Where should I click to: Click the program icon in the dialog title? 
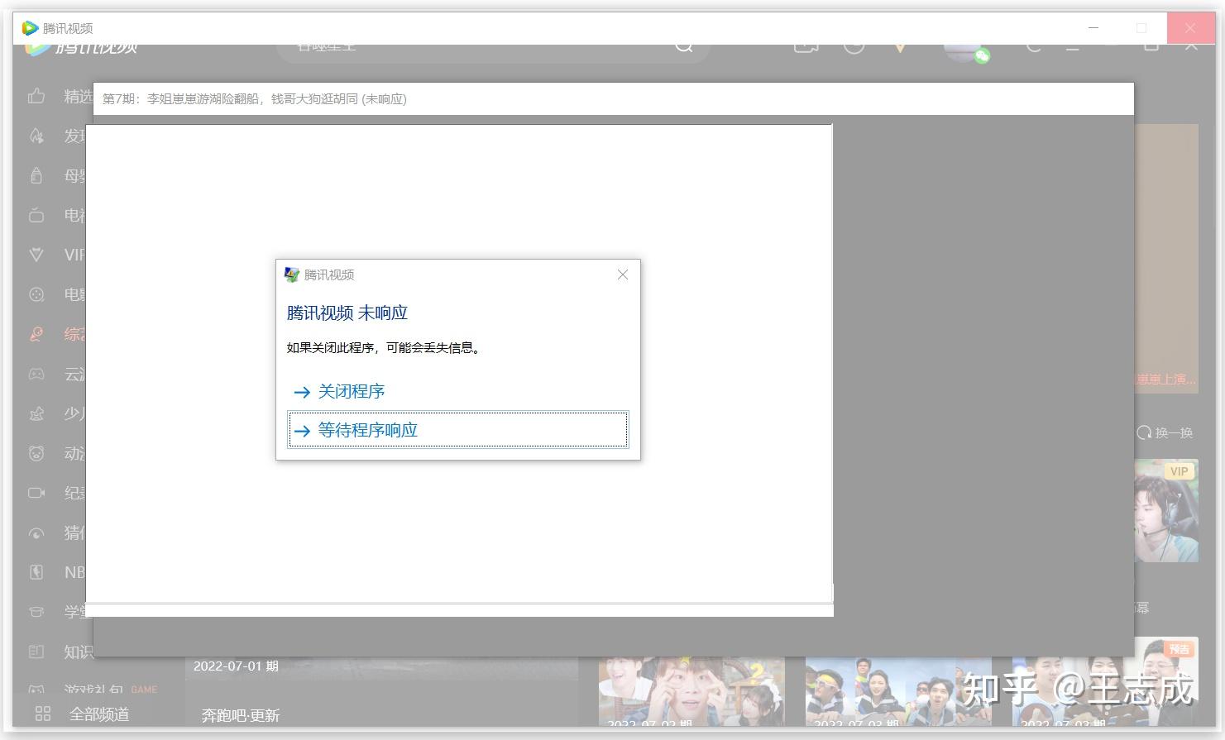pyautogui.click(x=292, y=275)
